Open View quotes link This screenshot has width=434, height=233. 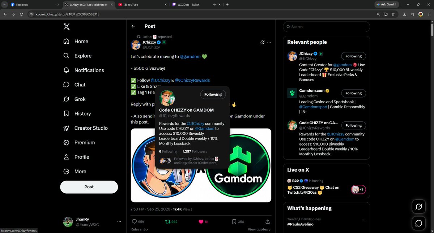pyautogui.click(x=260, y=229)
